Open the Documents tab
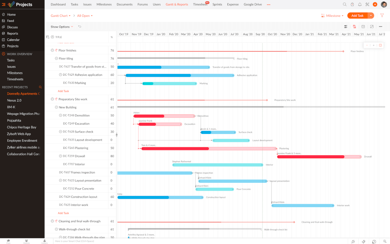The height and width of the screenshot is (244, 390). coord(125,4)
